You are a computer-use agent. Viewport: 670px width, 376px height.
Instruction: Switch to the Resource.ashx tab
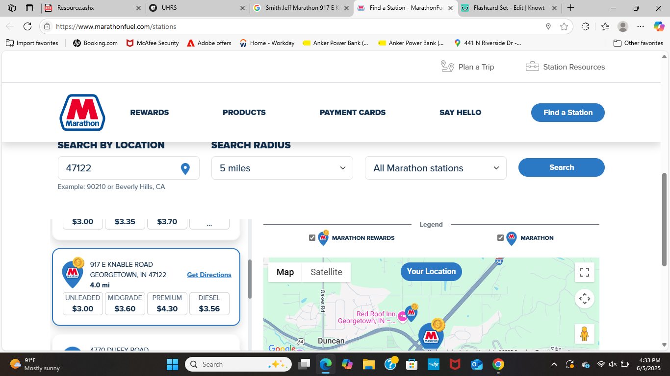93,8
